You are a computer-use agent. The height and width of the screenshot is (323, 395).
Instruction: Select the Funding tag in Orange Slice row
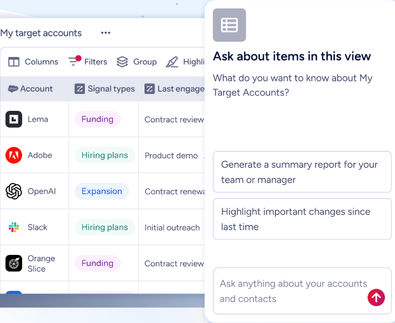(98, 263)
